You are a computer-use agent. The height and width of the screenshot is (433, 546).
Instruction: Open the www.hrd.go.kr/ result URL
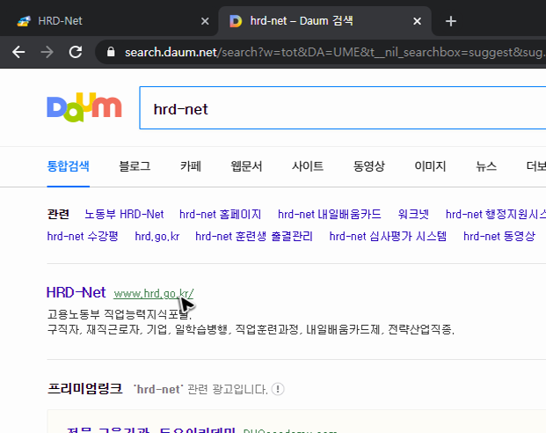[154, 294]
